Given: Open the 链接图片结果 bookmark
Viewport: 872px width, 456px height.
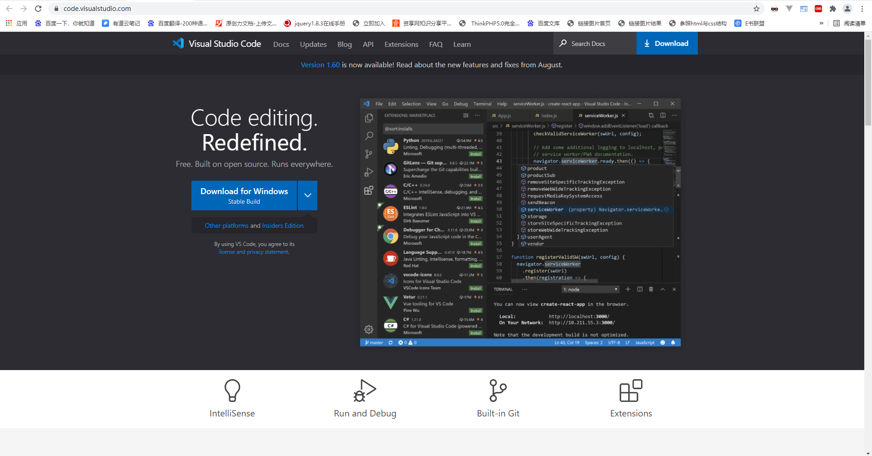Looking at the screenshot, I should pos(640,23).
